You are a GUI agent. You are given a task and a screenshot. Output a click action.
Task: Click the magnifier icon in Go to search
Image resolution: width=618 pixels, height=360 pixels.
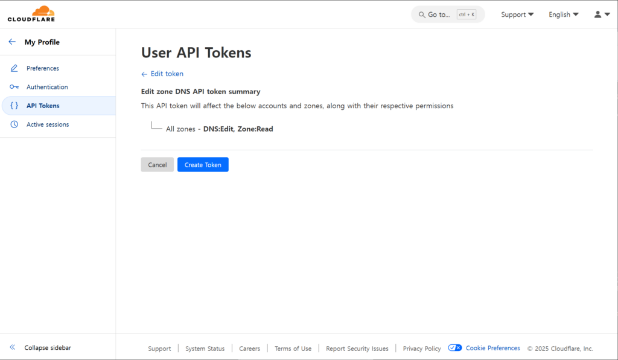[422, 14]
